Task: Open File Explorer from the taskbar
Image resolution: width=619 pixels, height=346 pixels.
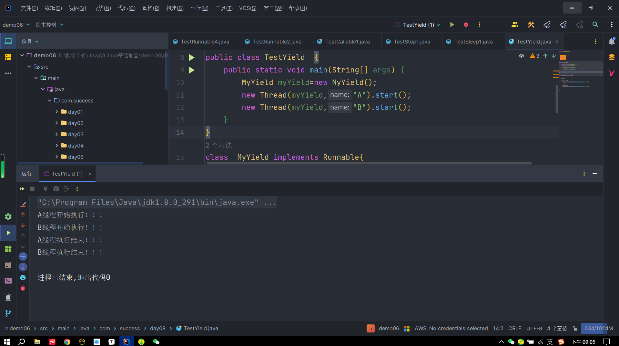Action: (x=37, y=341)
